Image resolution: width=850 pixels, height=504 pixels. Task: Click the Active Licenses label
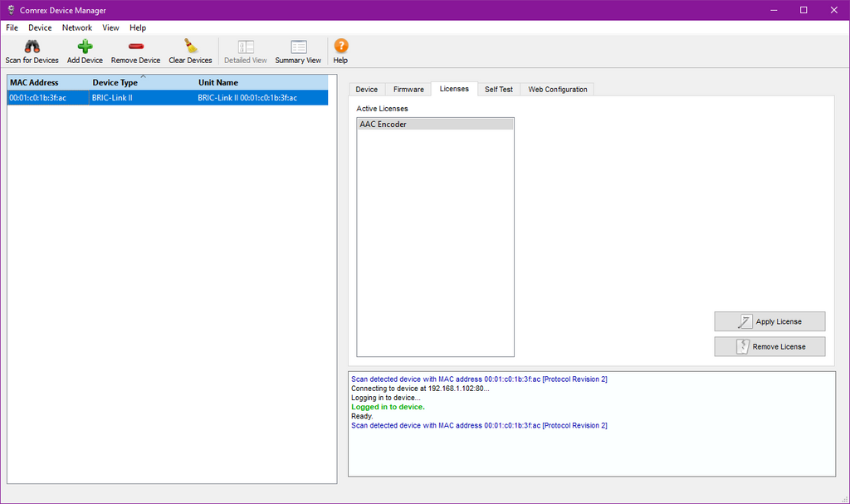tap(382, 109)
